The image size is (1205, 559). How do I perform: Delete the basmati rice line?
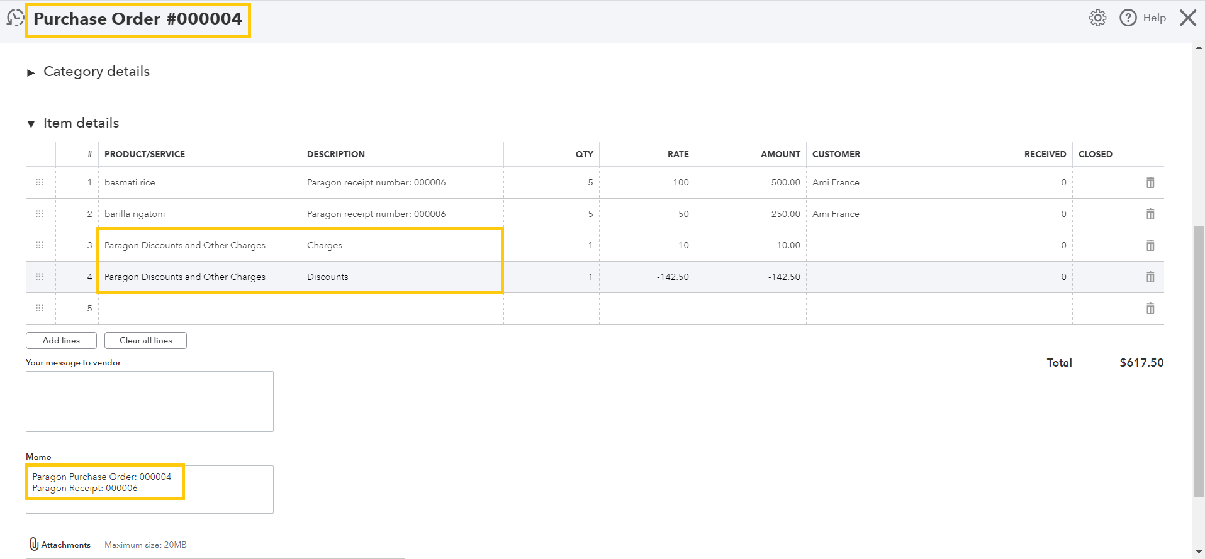pos(1150,183)
